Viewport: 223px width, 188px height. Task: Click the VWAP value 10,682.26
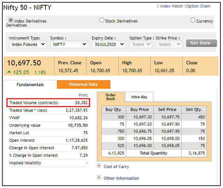(x=78, y=118)
